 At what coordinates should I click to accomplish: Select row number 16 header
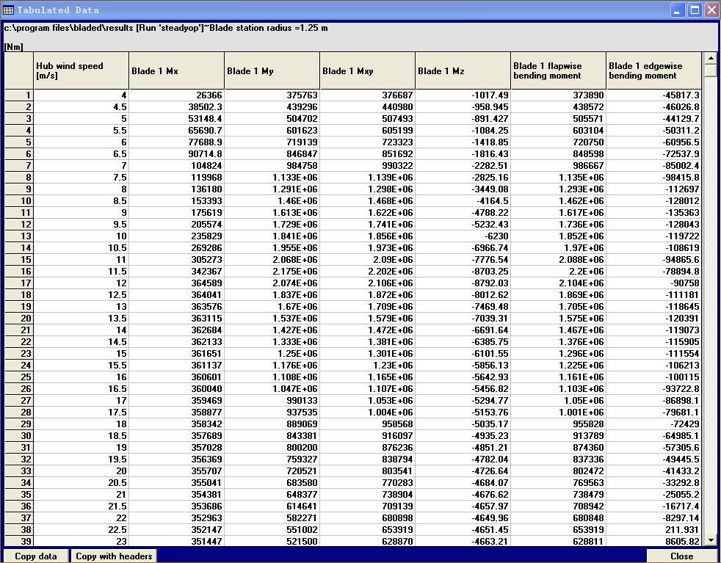(19, 272)
